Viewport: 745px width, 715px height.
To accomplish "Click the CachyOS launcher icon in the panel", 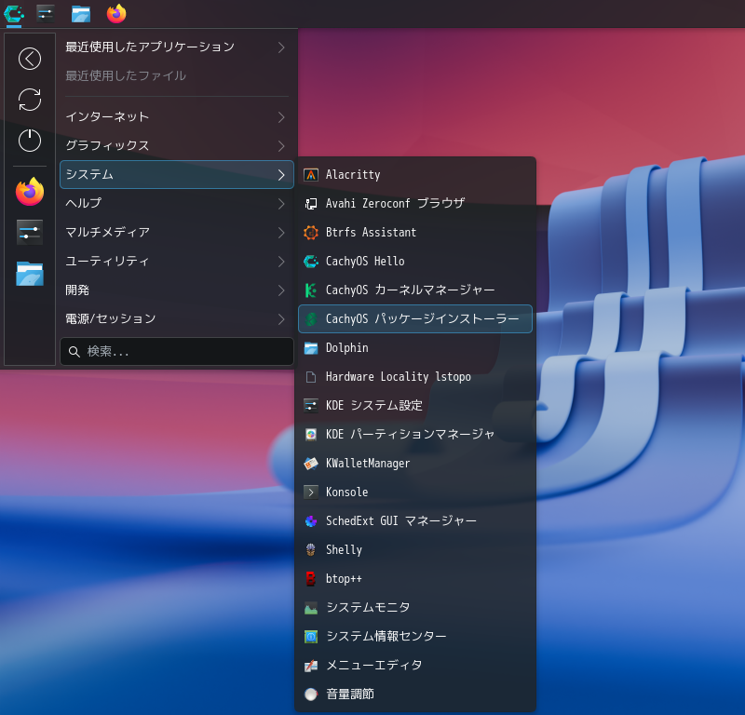I will coord(14,13).
